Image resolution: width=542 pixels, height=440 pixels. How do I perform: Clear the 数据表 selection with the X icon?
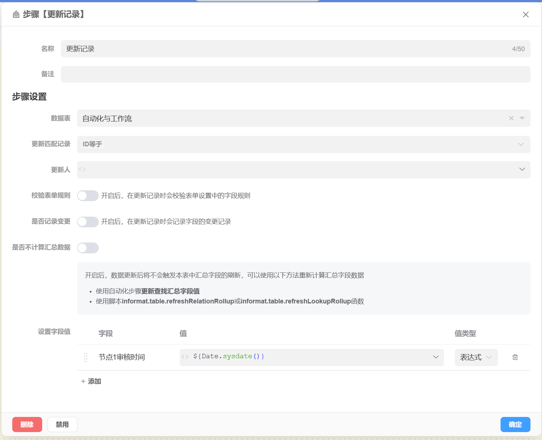tap(511, 118)
